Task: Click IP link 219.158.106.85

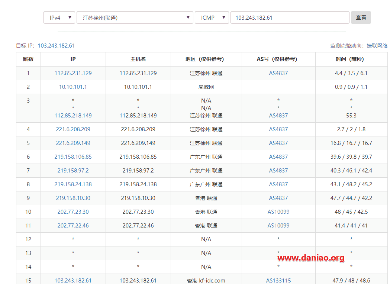Action: (x=73, y=157)
